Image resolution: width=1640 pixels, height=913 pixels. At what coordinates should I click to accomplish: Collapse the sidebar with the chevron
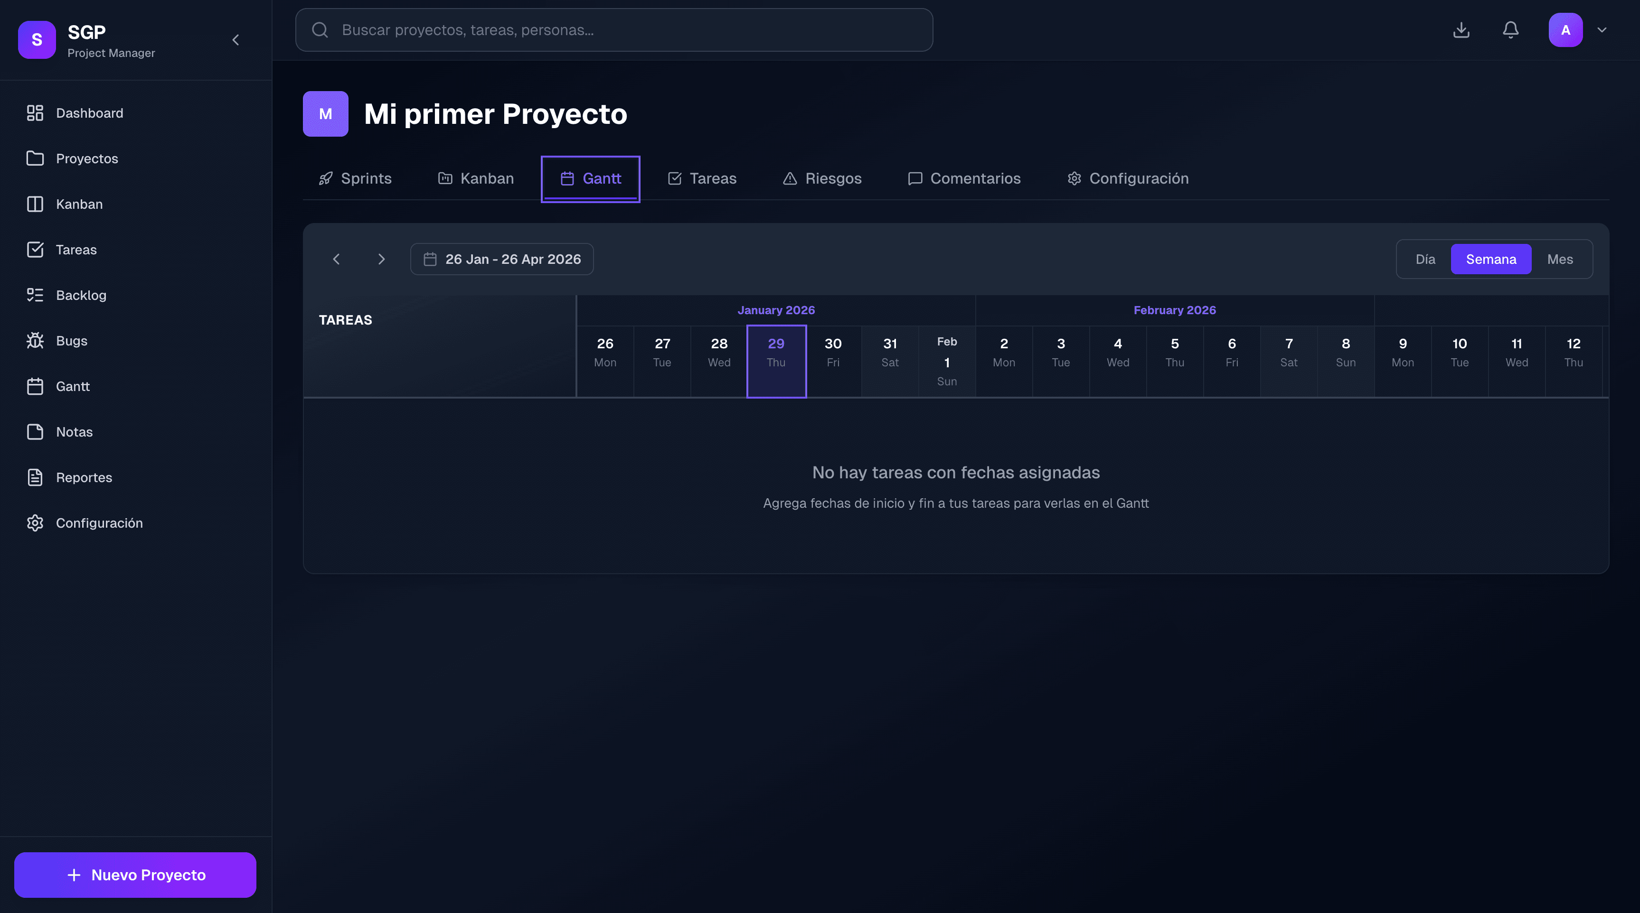click(236, 40)
